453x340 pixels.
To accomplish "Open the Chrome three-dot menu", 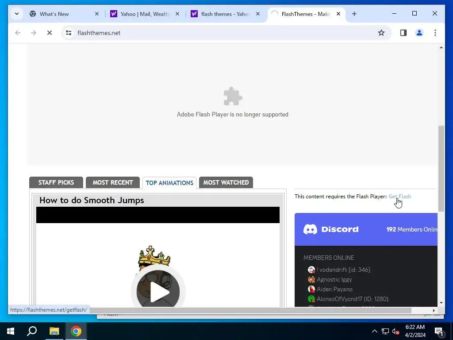I will [x=435, y=33].
